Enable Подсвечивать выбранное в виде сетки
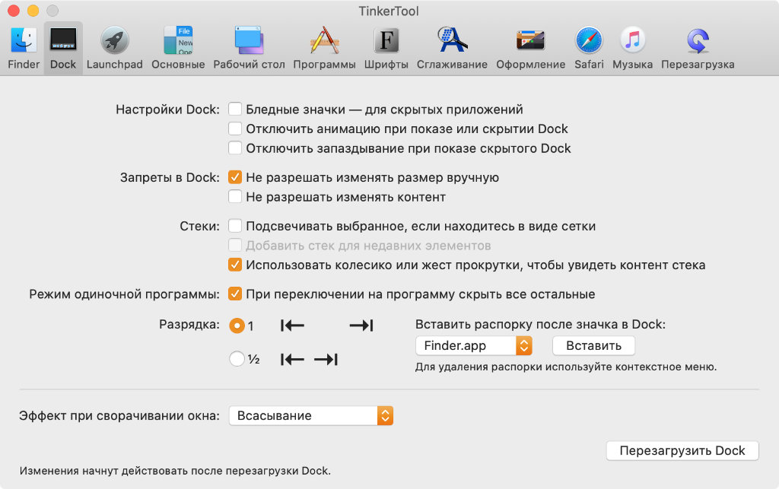779x489 pixels. [235, 226]
